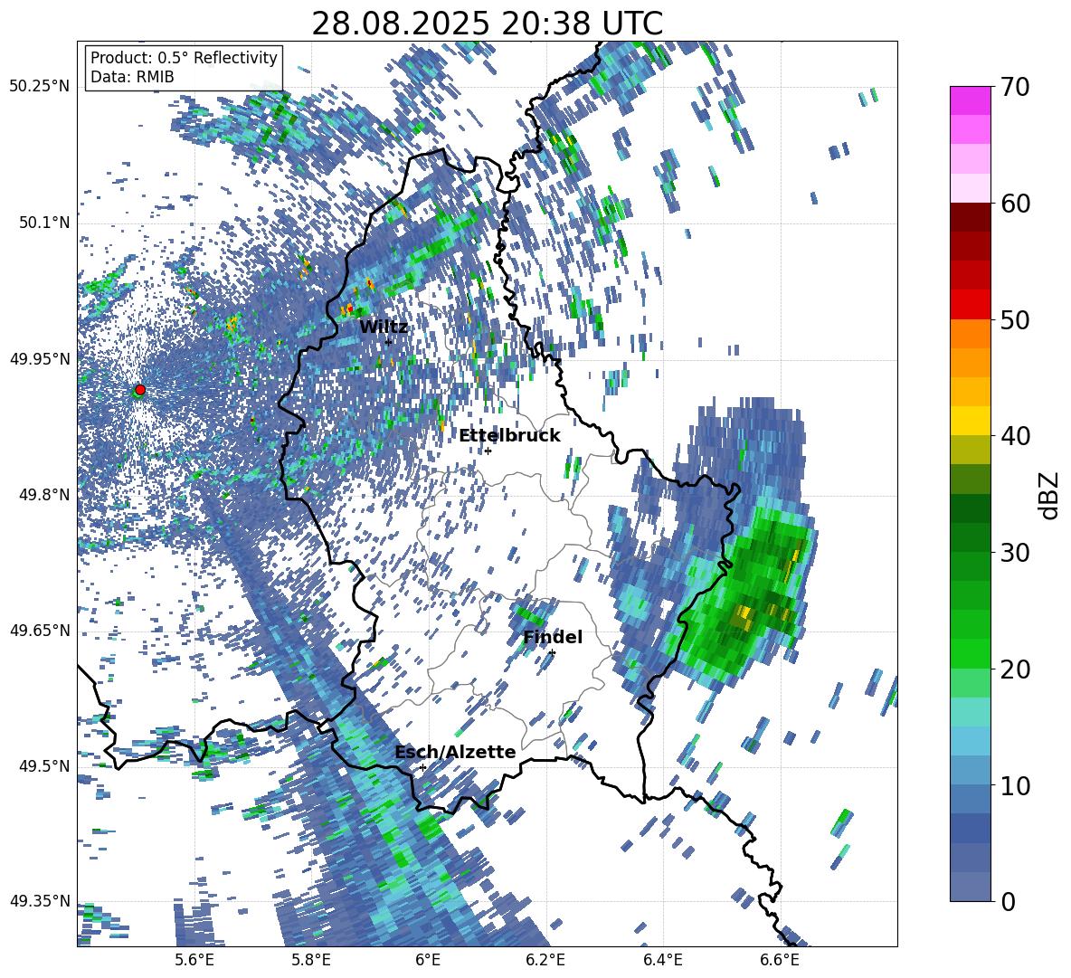1071x978 pixels.
Task: Click the colorbar tick value 40
Action: [x=1015, y=436]
